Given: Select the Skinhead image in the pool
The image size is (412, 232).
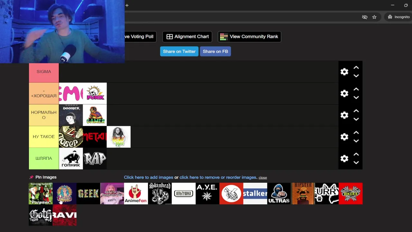Looking at the screenshot, I should [160, 193].
